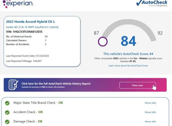Click Sedan 4D engine description text

32,27
